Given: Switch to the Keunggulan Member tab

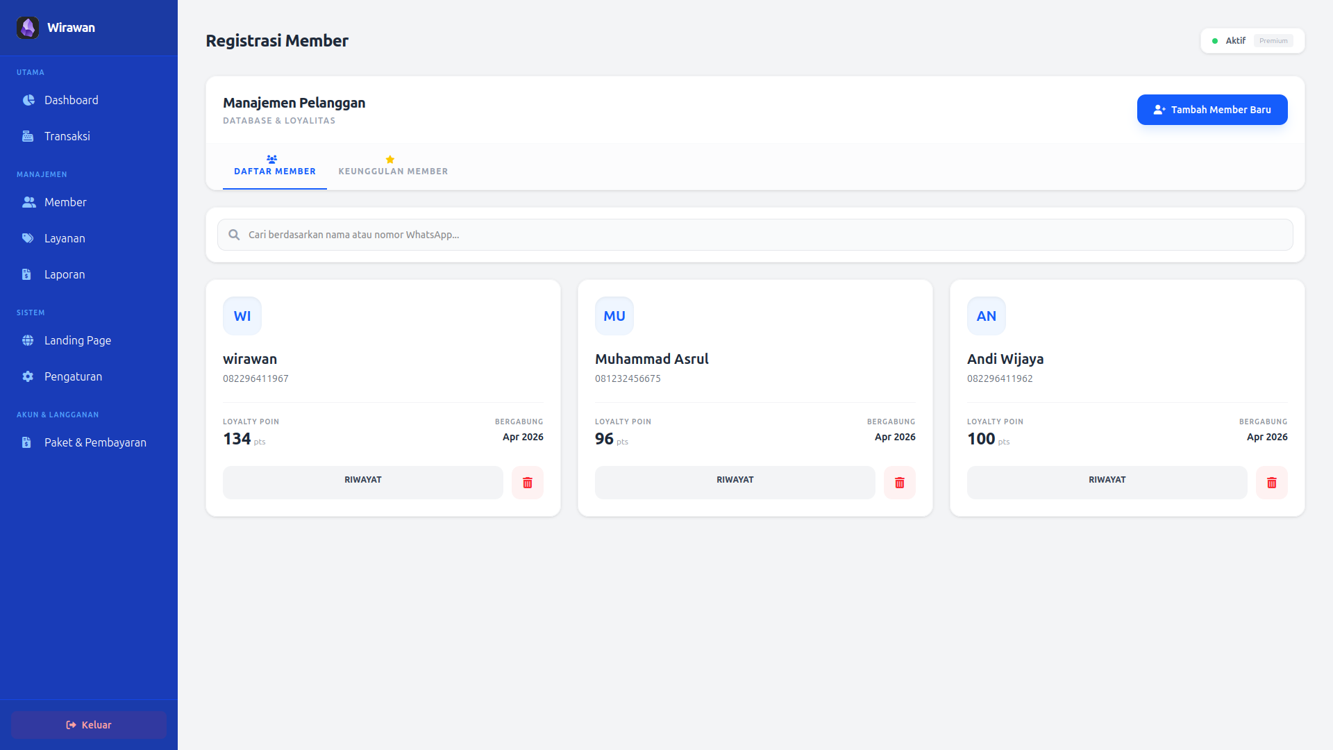Looking at the screenshot, I should [x=393, y=171].
